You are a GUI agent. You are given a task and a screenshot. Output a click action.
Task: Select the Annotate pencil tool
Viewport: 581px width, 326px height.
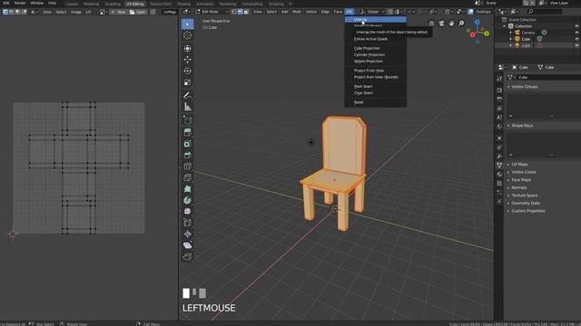click(x=188, y=95)
